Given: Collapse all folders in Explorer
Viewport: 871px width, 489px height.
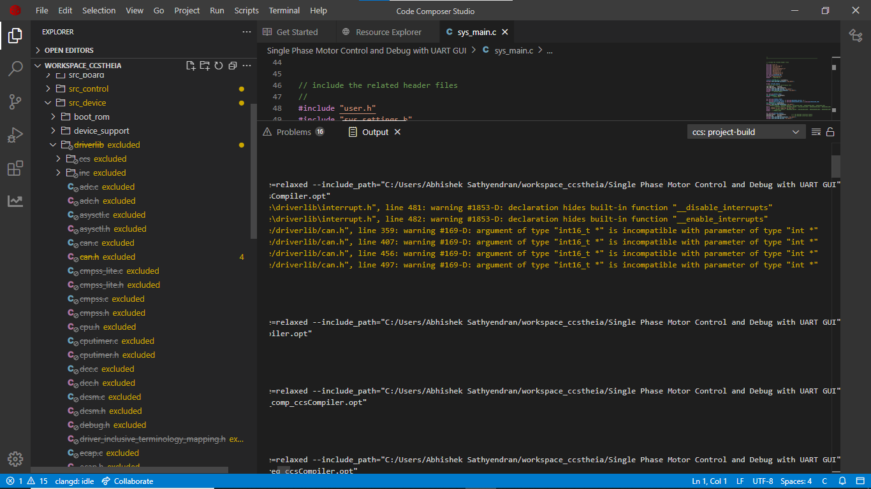Looking at the screenshot, I should (x=233, y=66).
